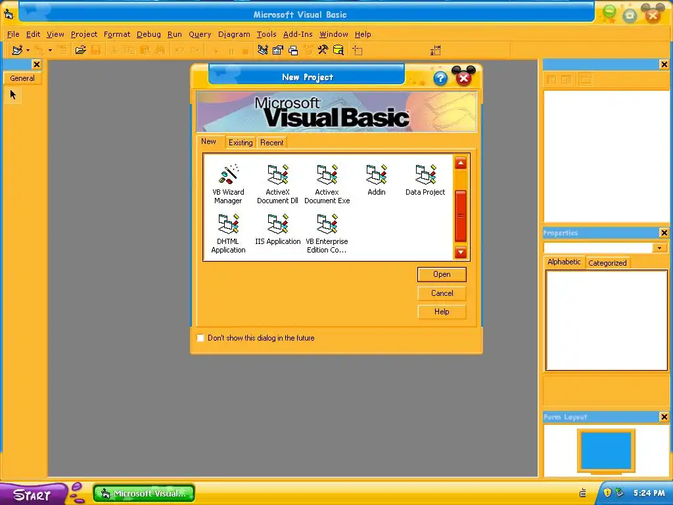Image resolution: width=673 pixels, height=505 pixels.
Task: Expand the Add Project dropdown arrow
Action: (28, 50)
